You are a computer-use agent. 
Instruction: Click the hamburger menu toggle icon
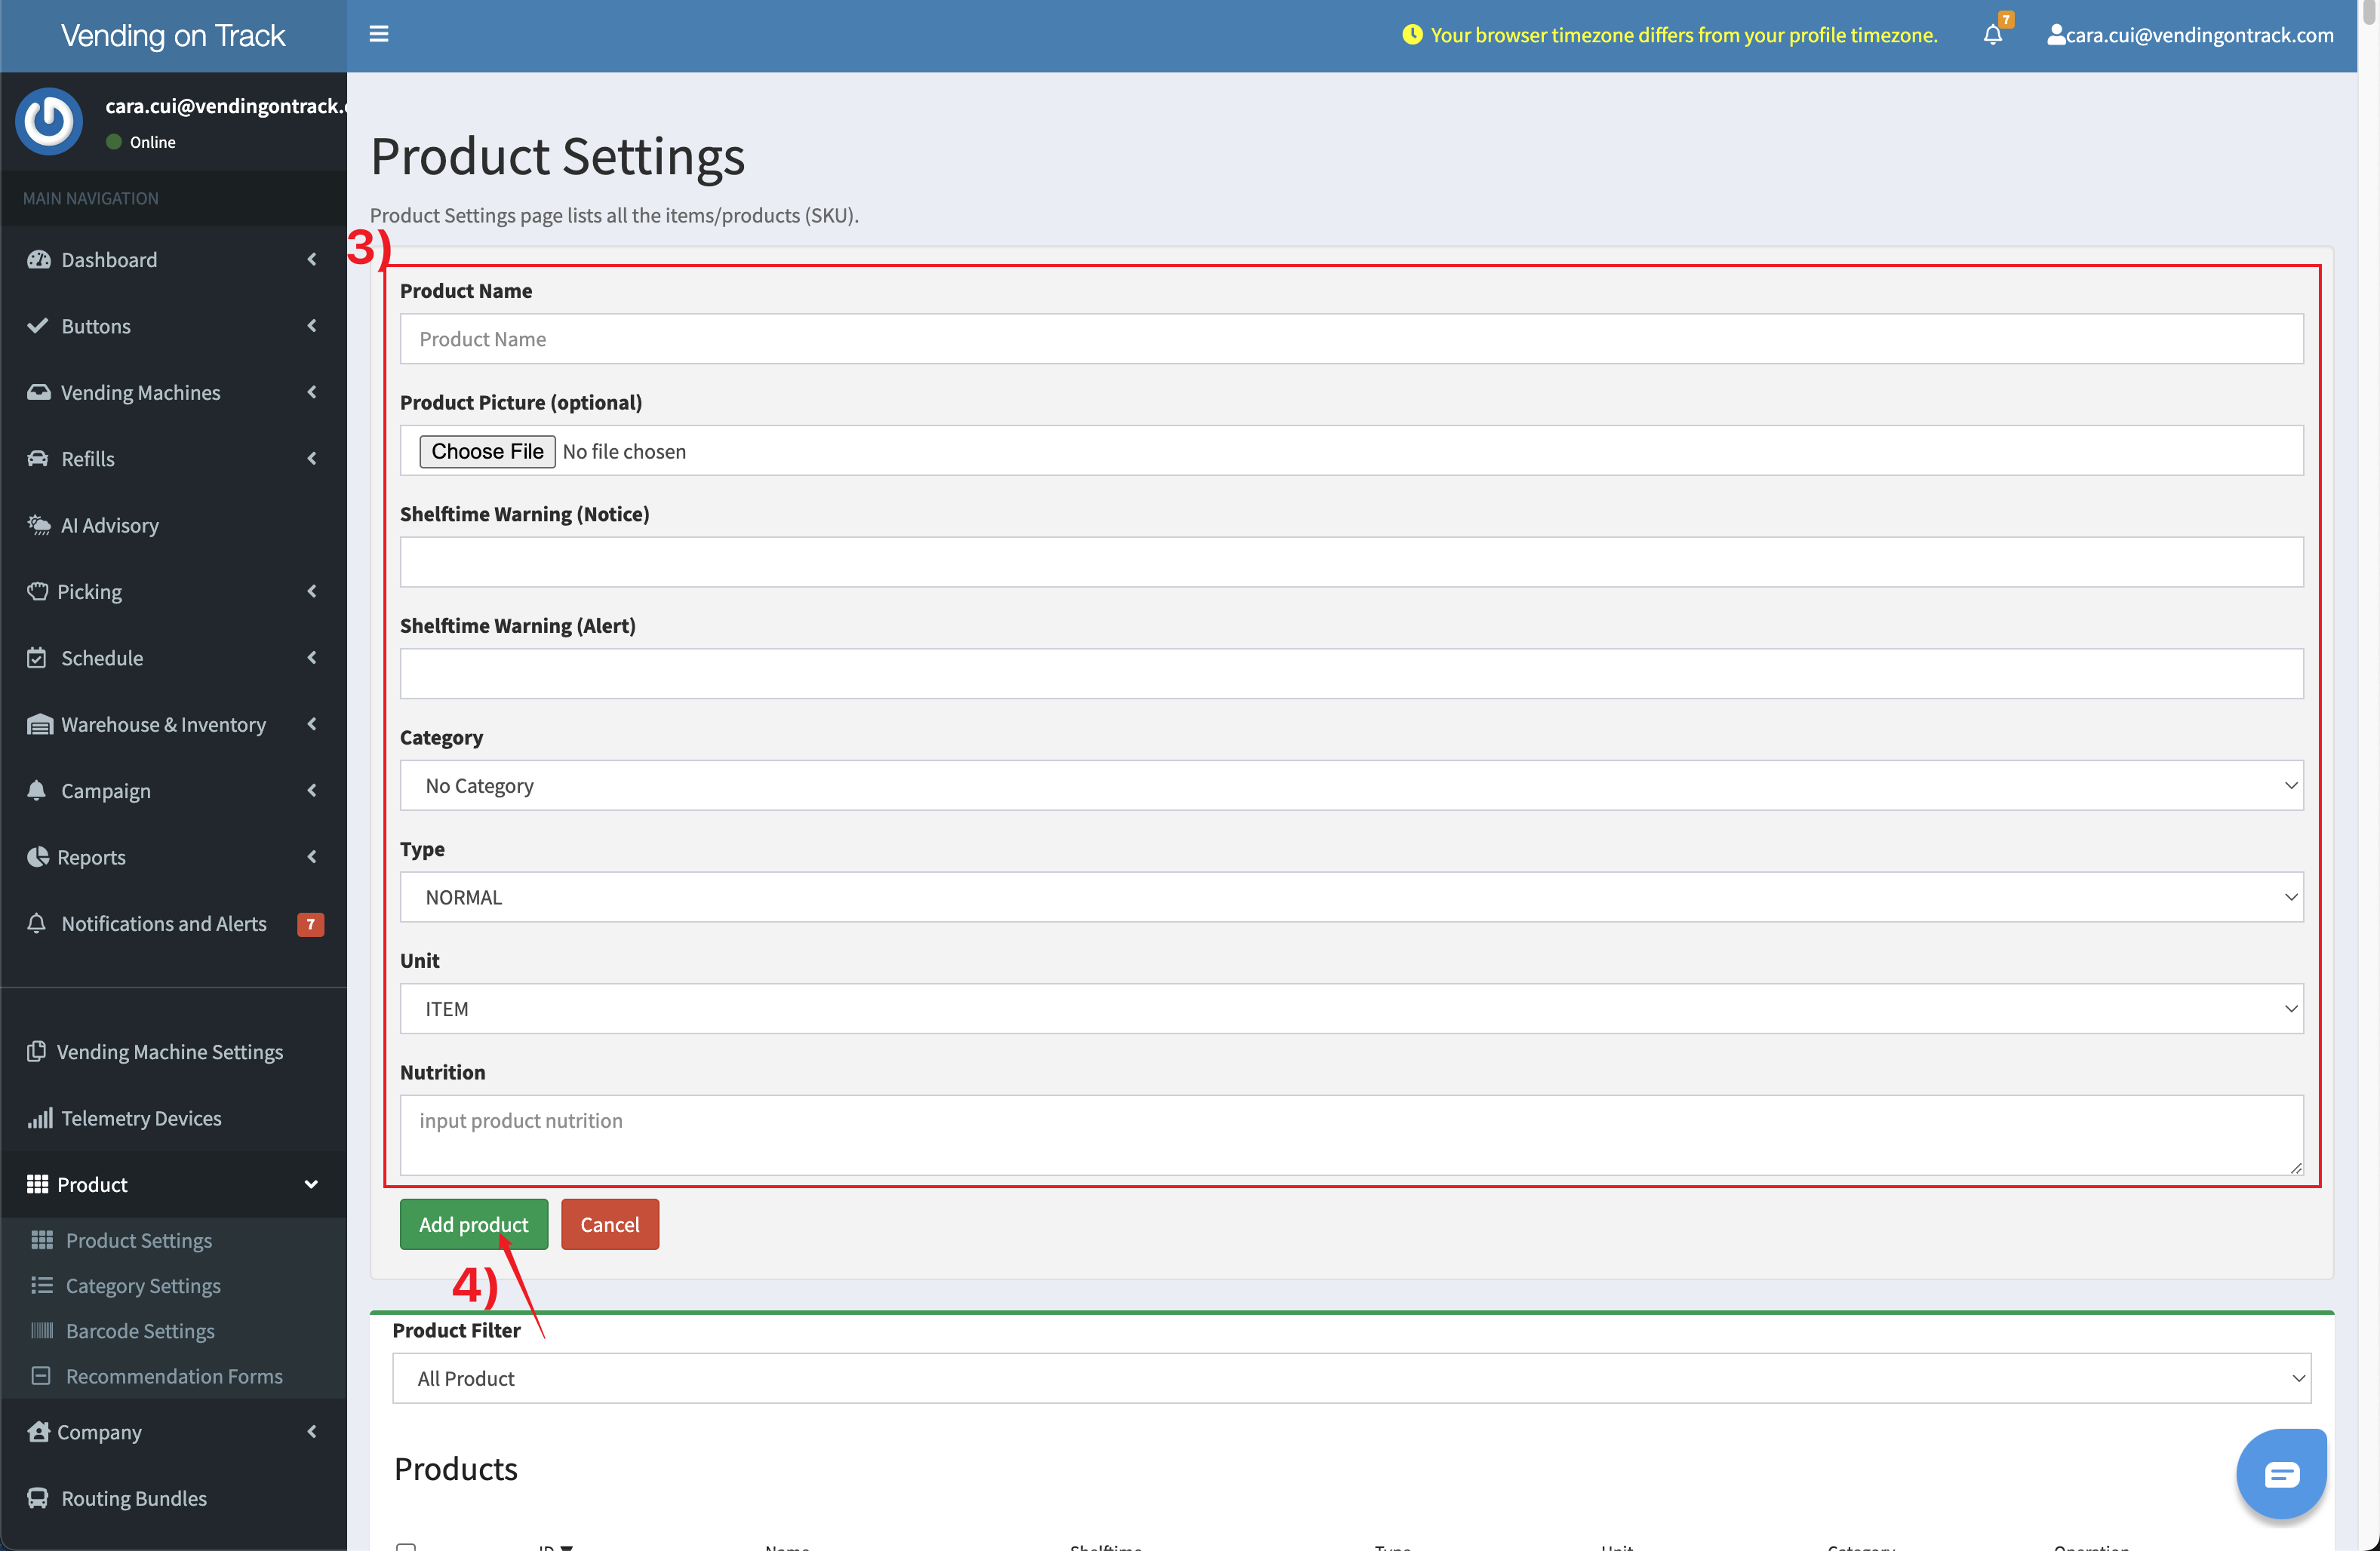(378, 34)
